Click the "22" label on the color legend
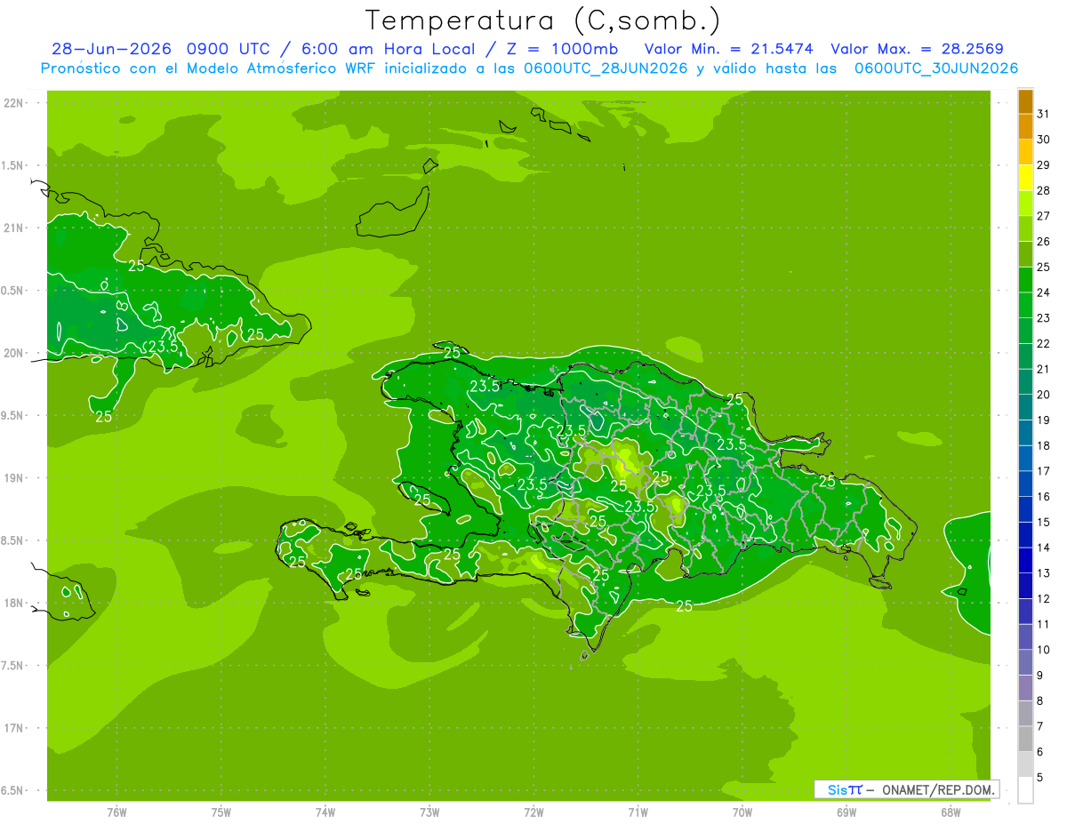1067x824 pixels. point(1043,343)
